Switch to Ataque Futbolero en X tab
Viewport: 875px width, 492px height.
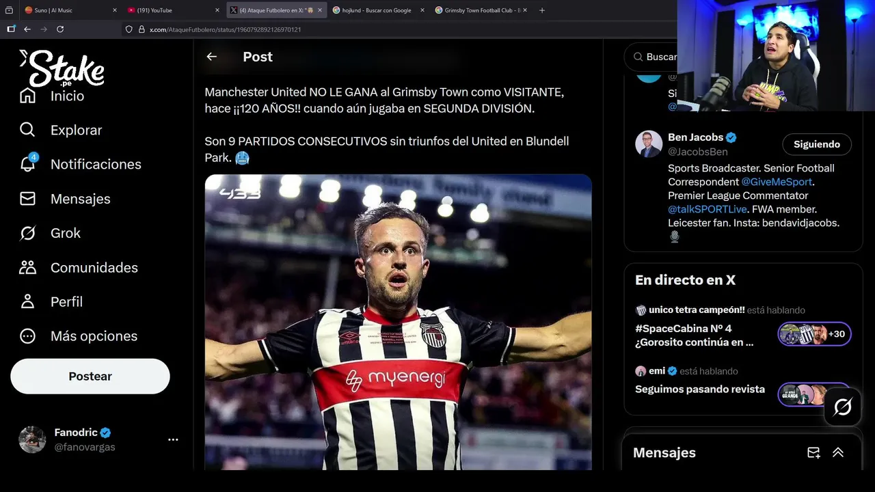(276, 10)
